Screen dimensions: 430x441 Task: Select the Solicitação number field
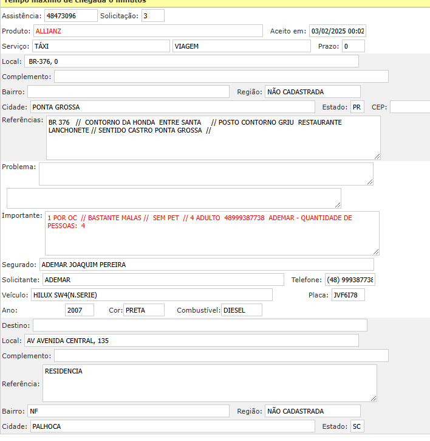[152, 16]
